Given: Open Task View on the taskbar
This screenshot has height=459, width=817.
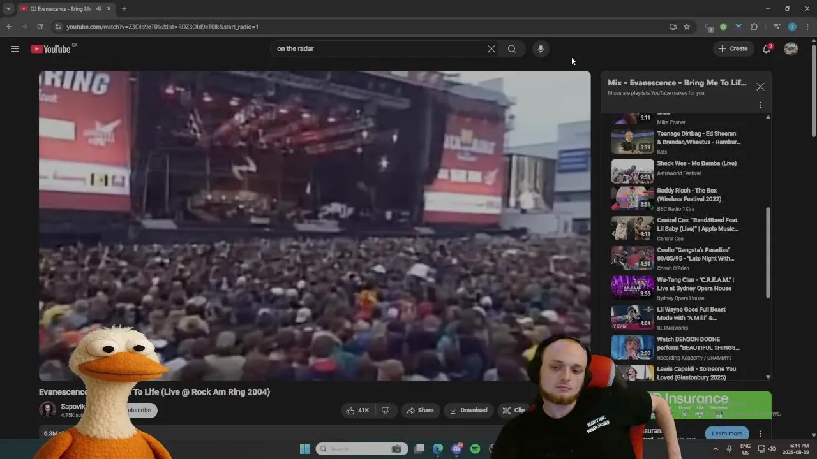Looking at the screenshot, I should [419, 449].
